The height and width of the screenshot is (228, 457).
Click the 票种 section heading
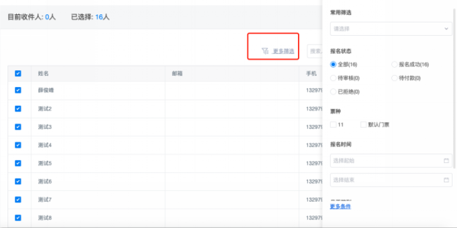pyautogui.click(x=336, y=111)
